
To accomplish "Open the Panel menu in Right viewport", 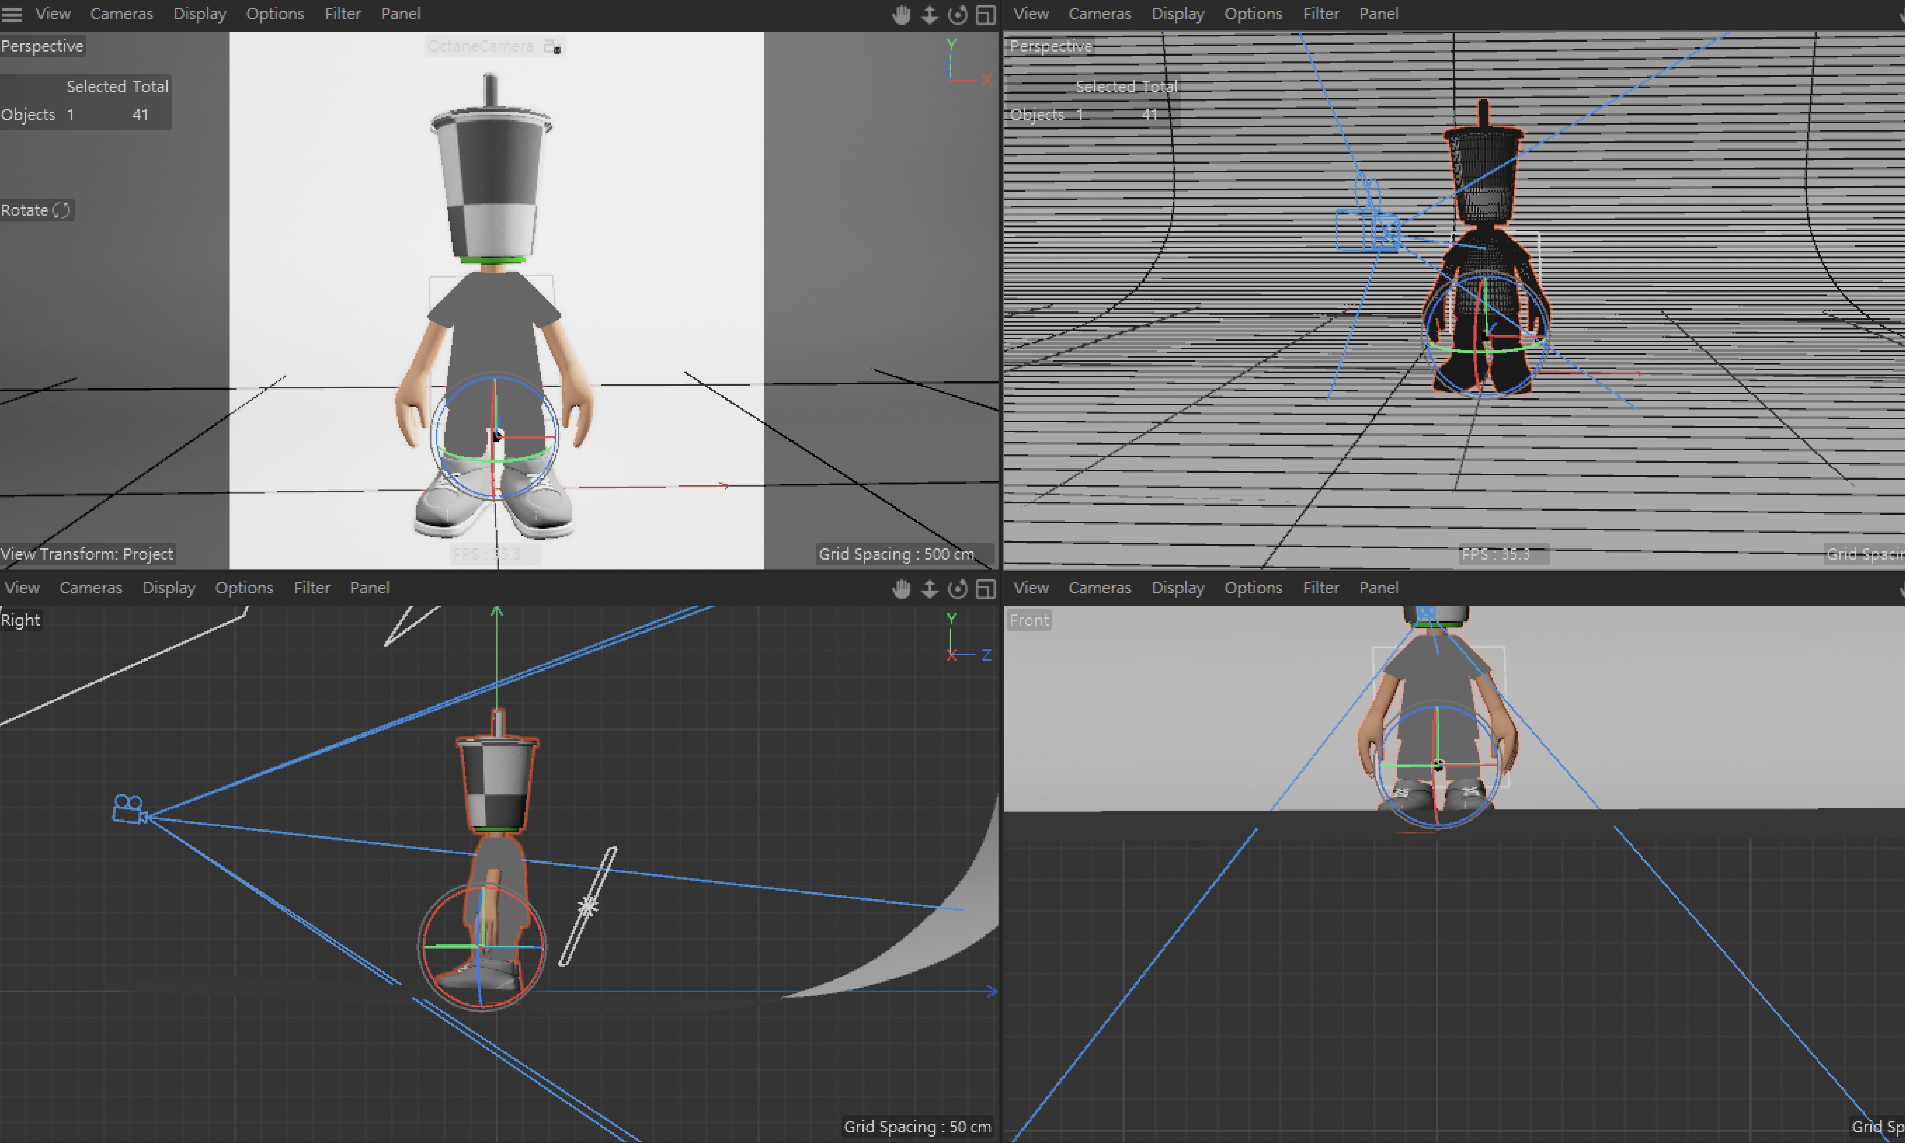I will pos(369,588).
